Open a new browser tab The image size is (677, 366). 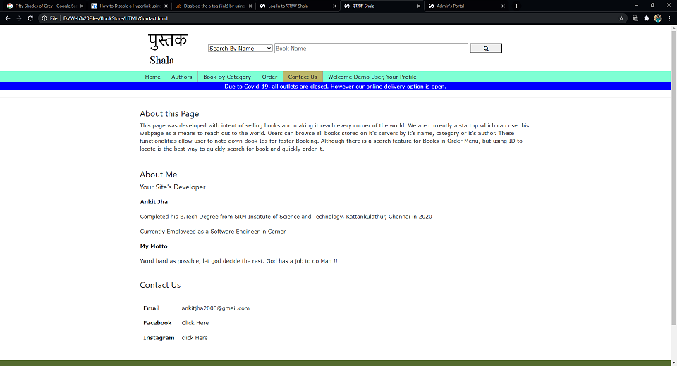(x=516, y=6)
